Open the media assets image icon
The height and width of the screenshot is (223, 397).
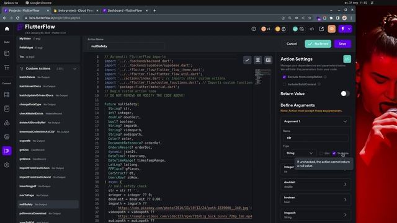coord(7,137)
